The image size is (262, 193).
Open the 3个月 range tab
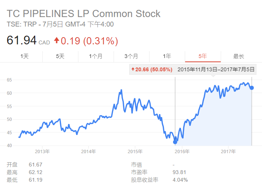click(131, 56)
